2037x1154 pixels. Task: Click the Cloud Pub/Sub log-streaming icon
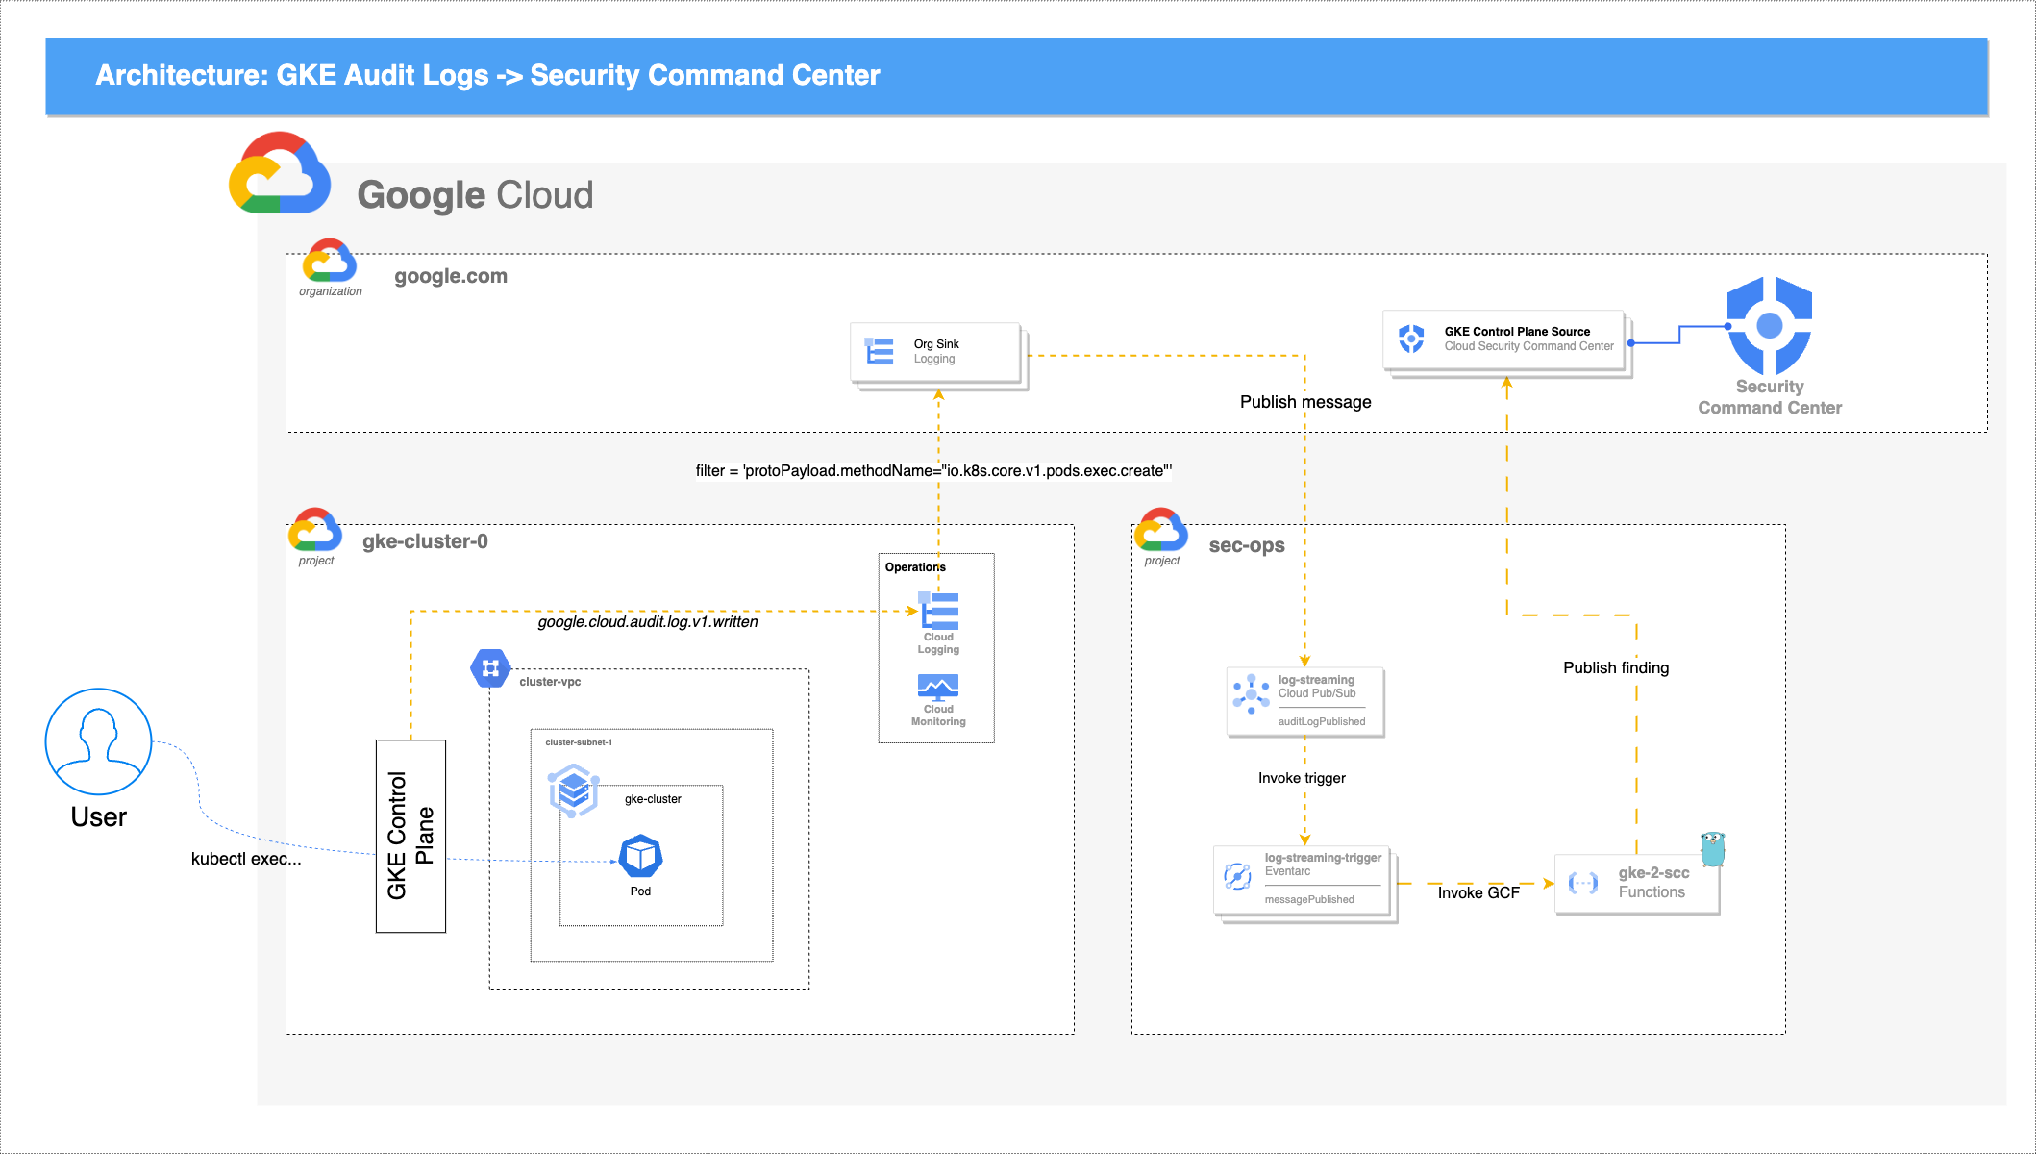1251,693
